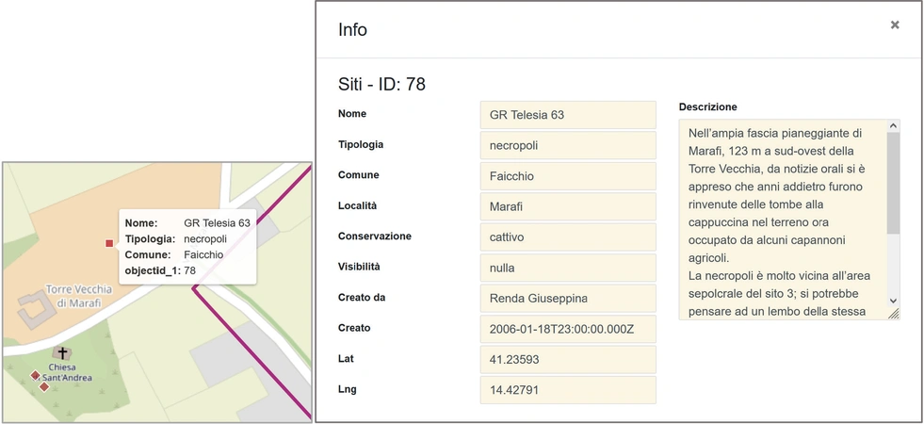The height and width of the screenshot is (424, 924).
Task: Select the Località field showing Marafi
Action: (567, 206)
